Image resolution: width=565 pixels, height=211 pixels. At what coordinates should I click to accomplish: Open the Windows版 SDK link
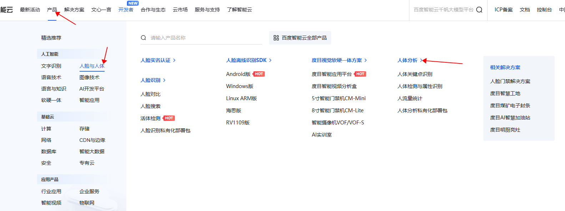pos(240,86)
